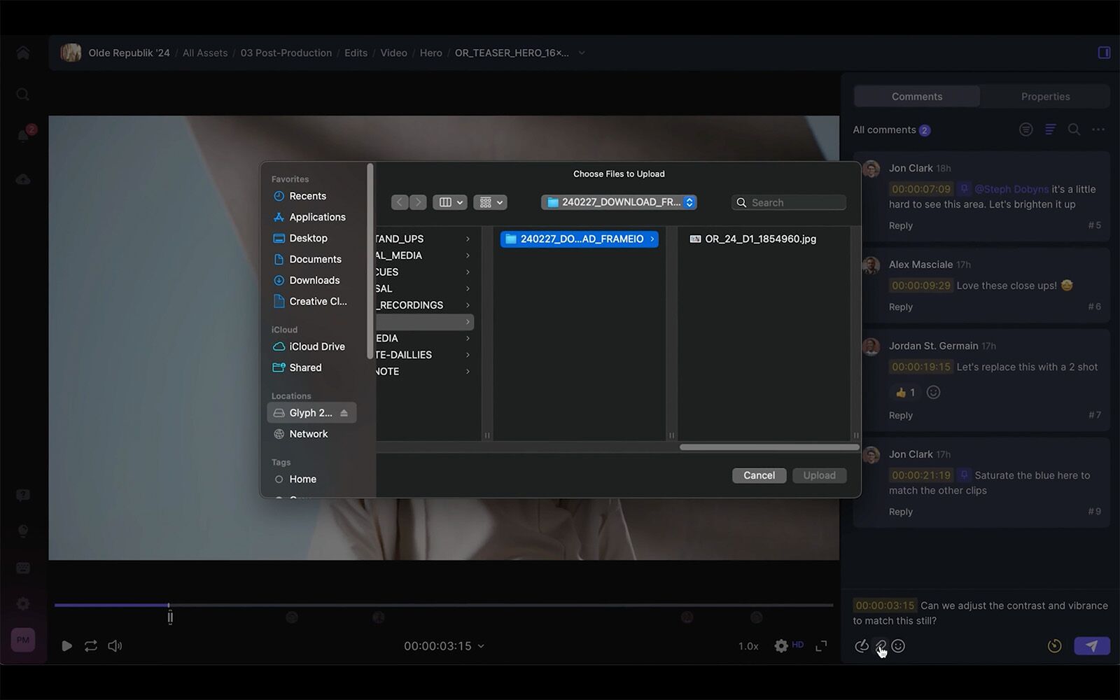Viewport: 1120px width, 700px height.
Task: Expand the breadcrumb chevron next to OR_TEASER_HERO
Action: (582, 52)
